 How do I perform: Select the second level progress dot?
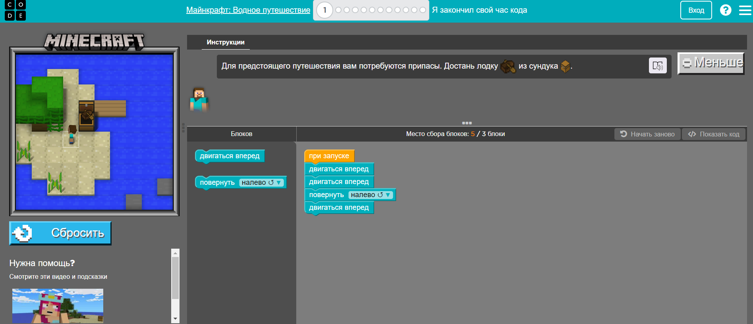tap(338, 10)
